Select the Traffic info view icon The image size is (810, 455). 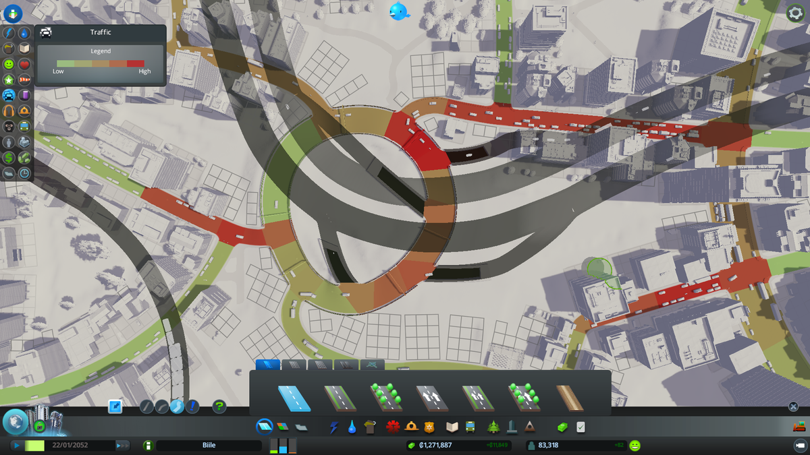9,95
